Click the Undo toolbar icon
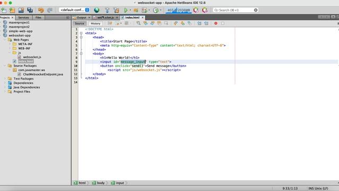The image size is (339, 191). click(x=41, y=10)
